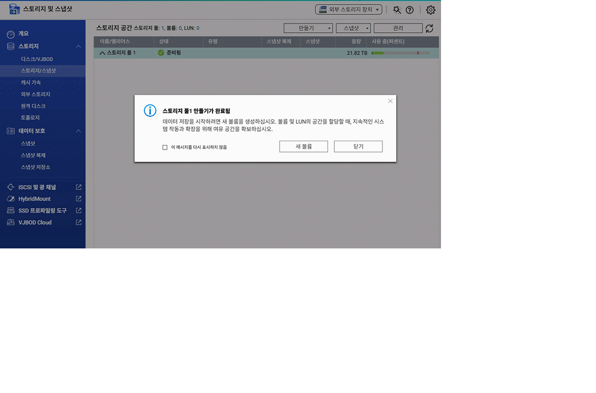Open the global settings gear icon

tap(431, 10)
